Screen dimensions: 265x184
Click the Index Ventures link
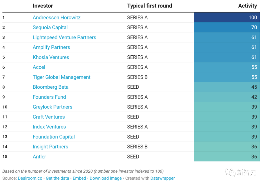49,127
